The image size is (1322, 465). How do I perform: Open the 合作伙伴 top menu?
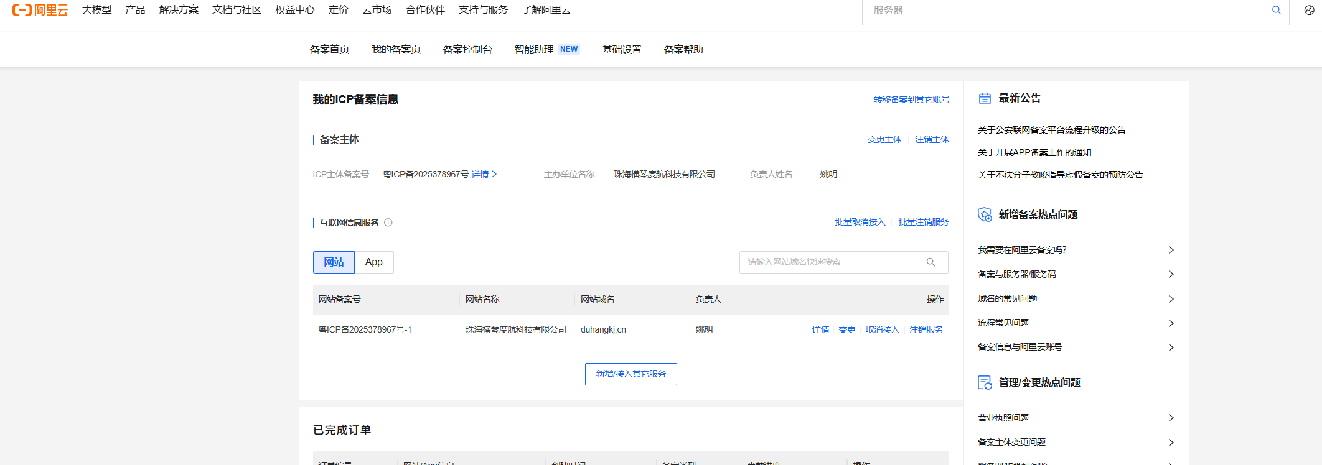point(425,10)
